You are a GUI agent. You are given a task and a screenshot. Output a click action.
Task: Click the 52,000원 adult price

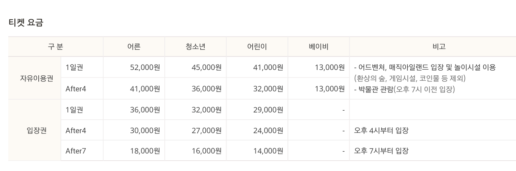tap(145, 67)
